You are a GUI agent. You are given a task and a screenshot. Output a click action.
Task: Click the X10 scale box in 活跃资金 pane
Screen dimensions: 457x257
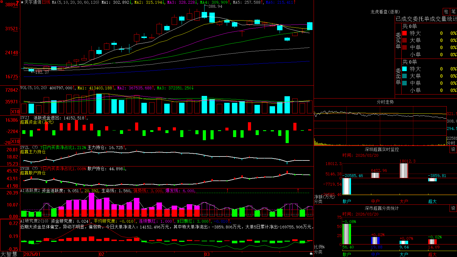pos(15,141)
